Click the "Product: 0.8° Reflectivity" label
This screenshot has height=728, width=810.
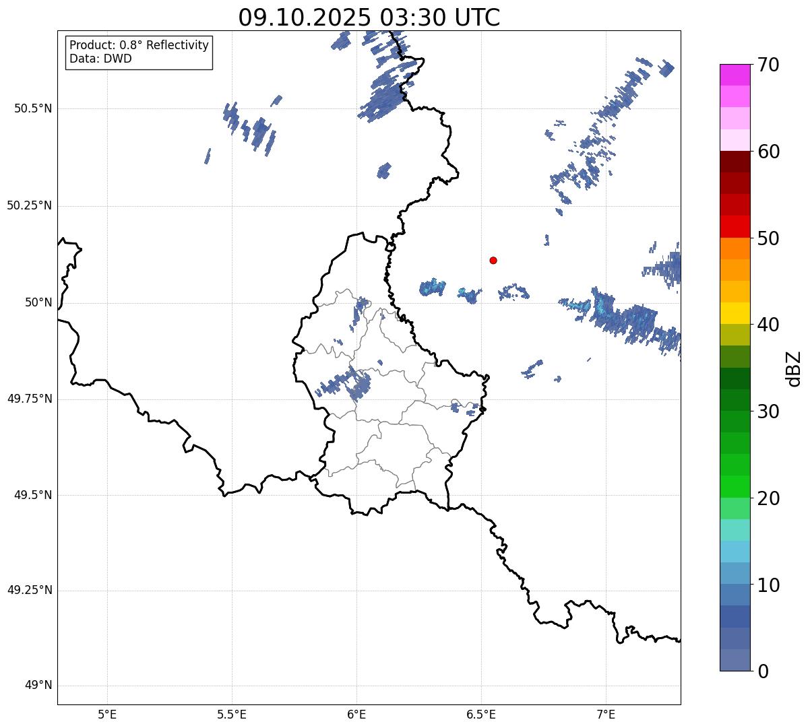(139, 45)
